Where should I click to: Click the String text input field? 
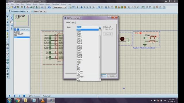point(87,27)
